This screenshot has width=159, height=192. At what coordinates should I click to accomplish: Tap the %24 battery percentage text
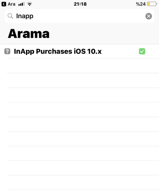tap(141, 4)
